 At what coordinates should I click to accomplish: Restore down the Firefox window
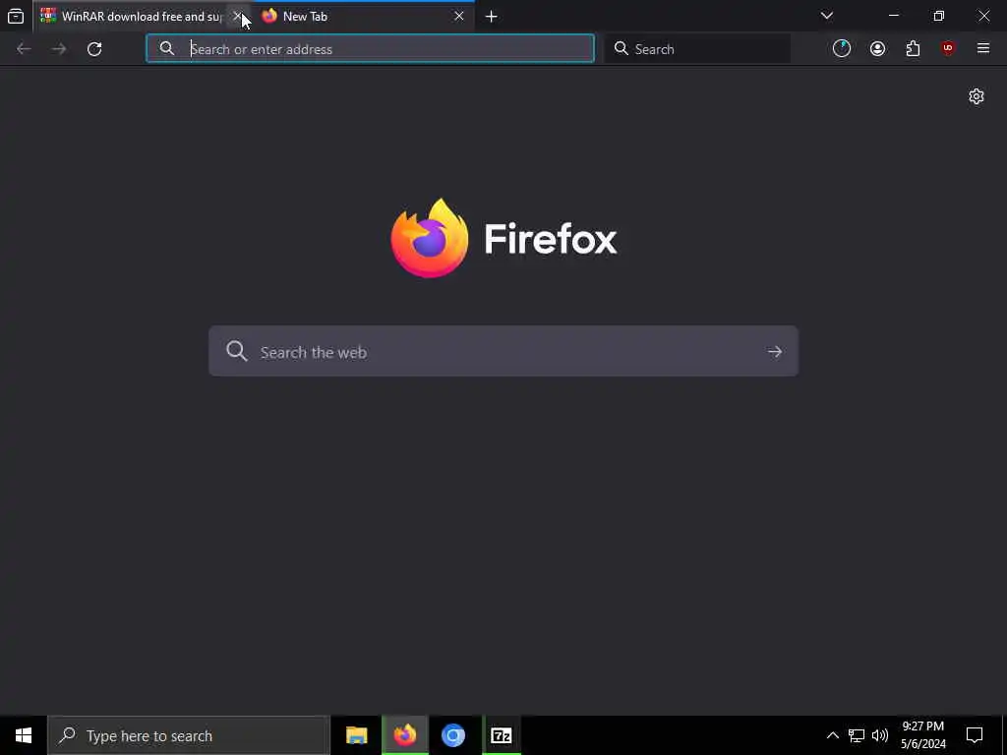(x=938, y=16)
